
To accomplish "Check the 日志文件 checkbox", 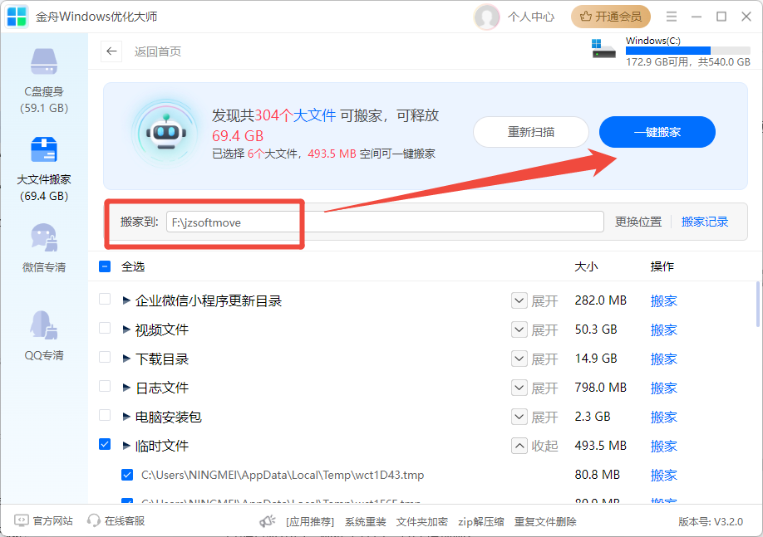I will [105, 386].
